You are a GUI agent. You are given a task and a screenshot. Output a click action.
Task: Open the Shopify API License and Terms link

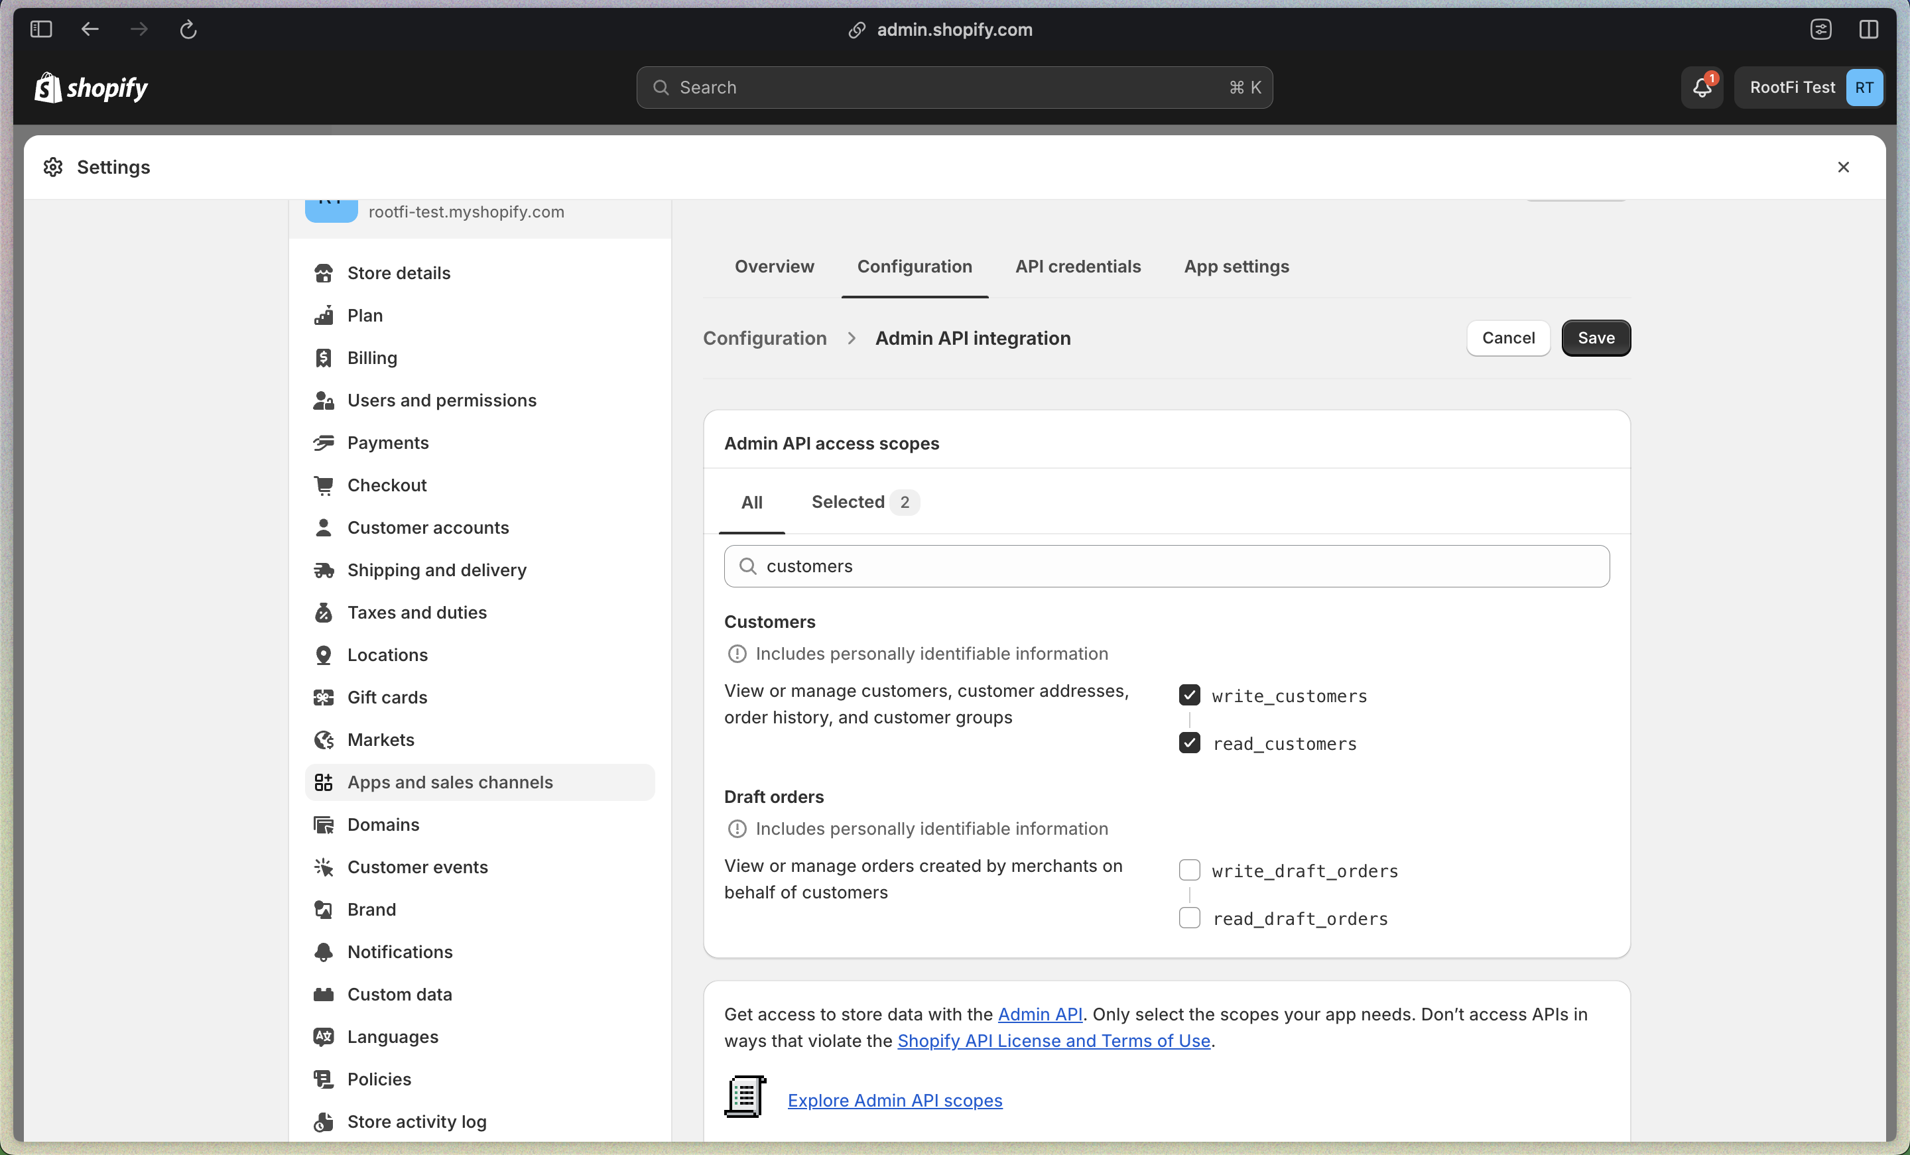(x=1053, y=1041)
